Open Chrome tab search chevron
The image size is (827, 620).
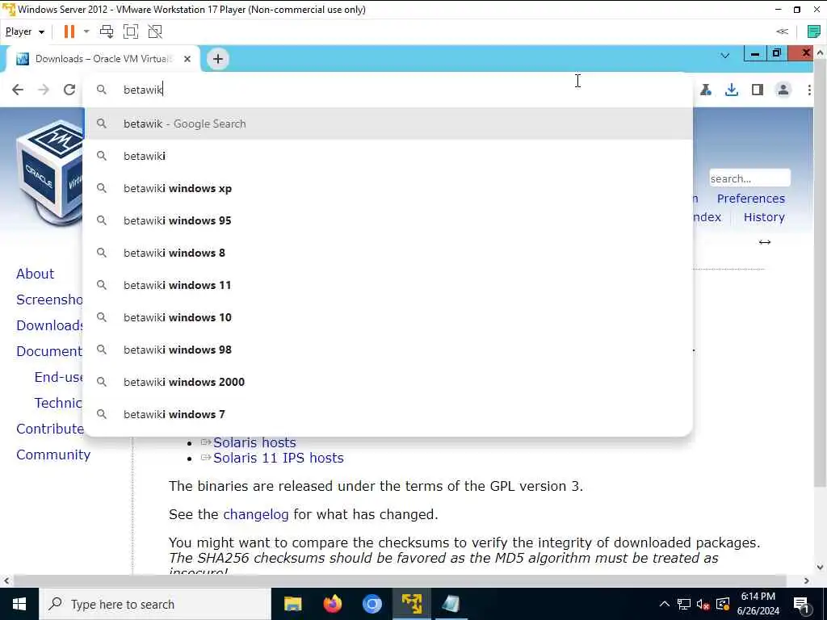725,56
